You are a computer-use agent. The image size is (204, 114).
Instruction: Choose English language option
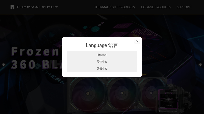[x=102, y=55]
